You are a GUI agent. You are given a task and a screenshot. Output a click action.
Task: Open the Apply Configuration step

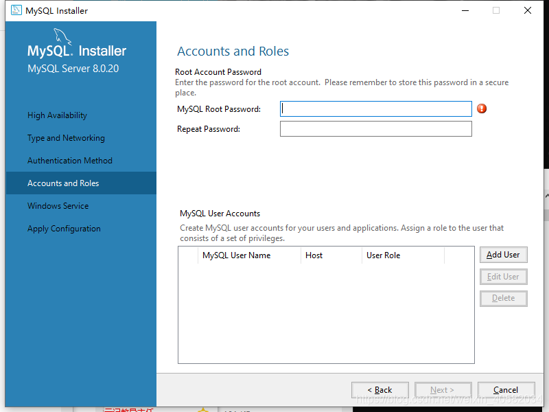pyautogui.click(x=81, y=229)
